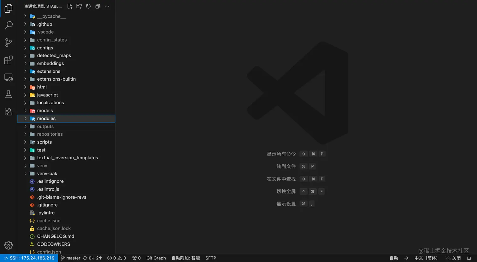Select the test folder
Image resolution: width=477 pixels, height=262 pixels.
pos(66,150)
